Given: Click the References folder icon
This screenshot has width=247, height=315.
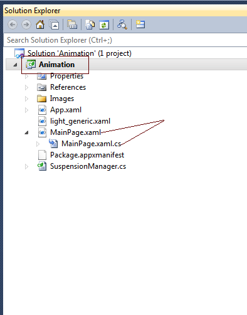Looking at the screenshot, I should (x=41, y=87).
